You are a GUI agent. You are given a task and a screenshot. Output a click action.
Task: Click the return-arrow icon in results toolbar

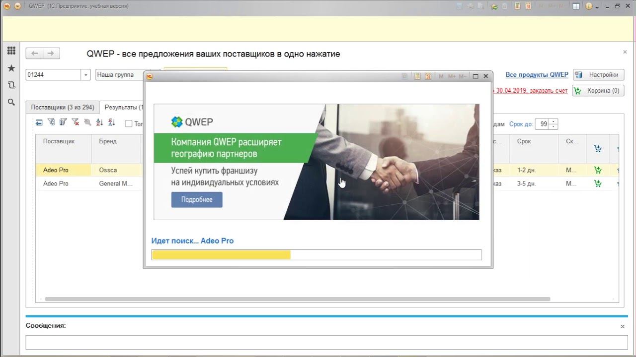pos(39,122)
